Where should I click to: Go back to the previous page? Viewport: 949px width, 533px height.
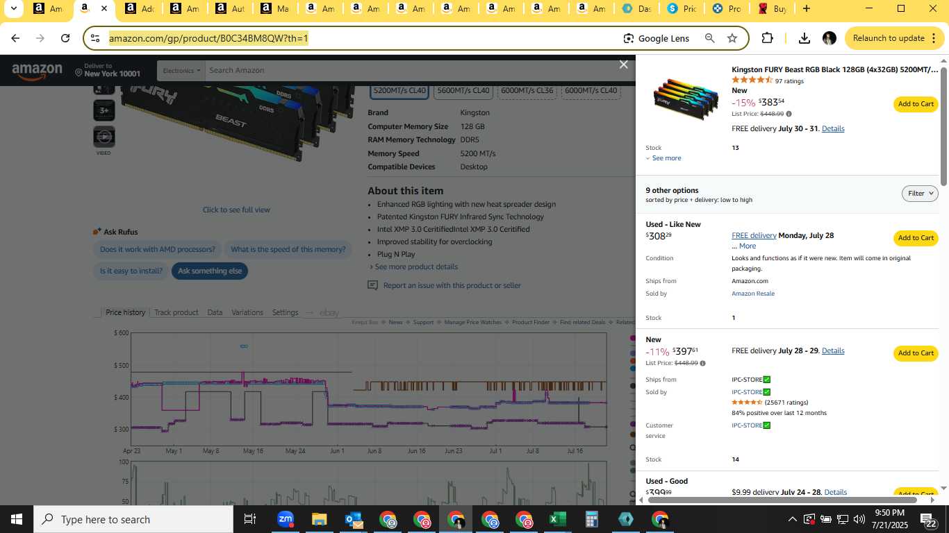(x=15, y=38)
